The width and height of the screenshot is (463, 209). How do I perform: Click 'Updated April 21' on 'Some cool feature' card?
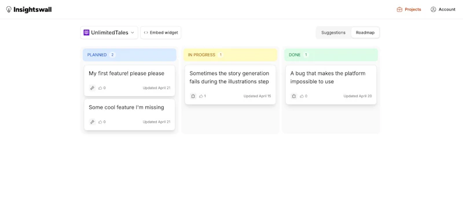pos(156,122)
